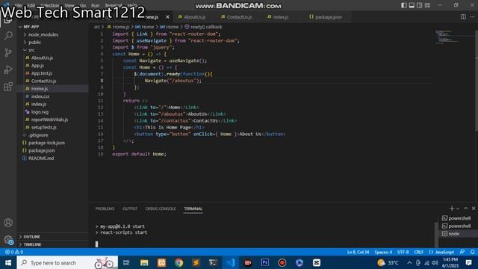Click the ready() callback breadcrumb
Viewport: 478px width, 269px height.
pyautogui.click(x=203, y=27)
